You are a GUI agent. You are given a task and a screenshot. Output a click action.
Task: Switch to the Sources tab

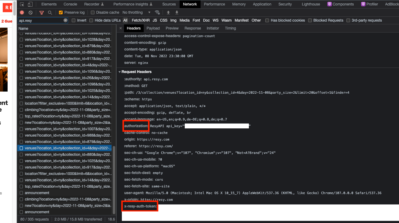[169, 4]
